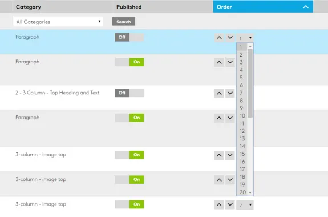Screen dimensions: 328x217
Task: Move the order 7 row up
Action: click(x=219, y=205)
